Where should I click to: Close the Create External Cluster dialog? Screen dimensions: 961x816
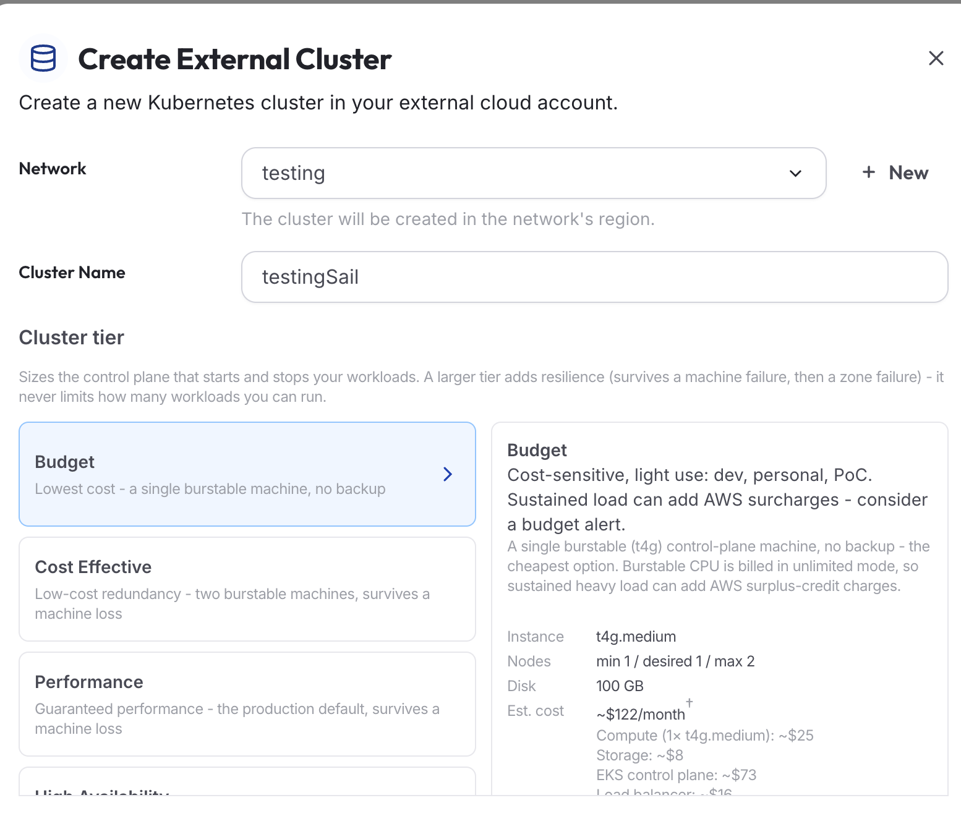936,58
